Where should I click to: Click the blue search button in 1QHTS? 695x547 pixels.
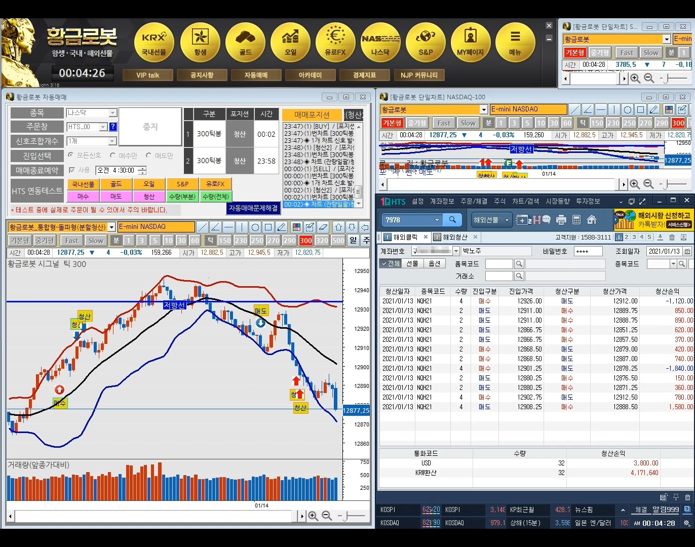(452, 219)
